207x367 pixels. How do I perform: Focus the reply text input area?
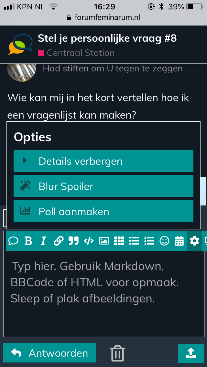(x=103, y=291)
